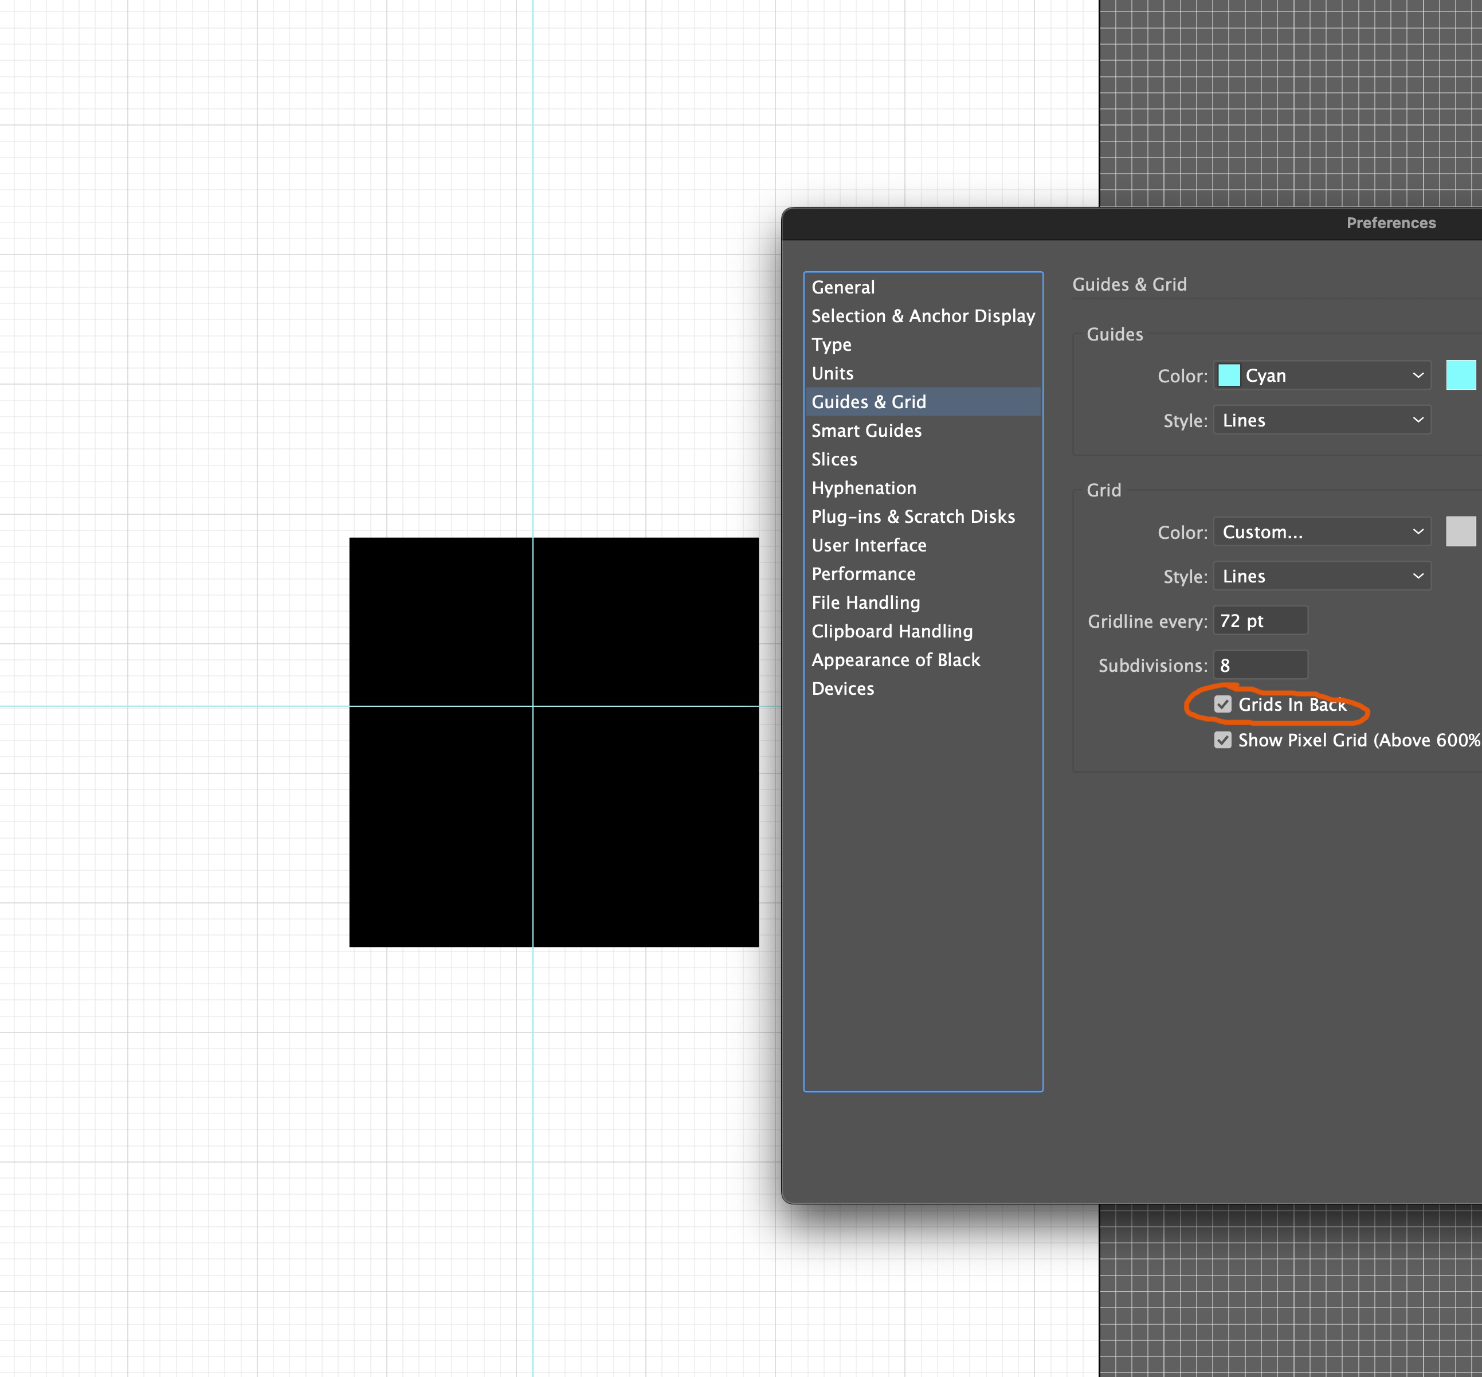Image resolution: width=1482 pixels, height=1377 pixels.
Task: Open the Grid Style dropdown
Action: 1322,576
